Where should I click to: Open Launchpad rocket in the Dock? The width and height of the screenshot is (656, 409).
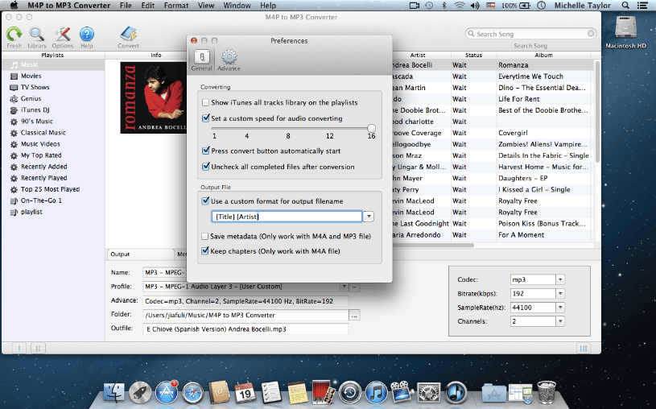pyautogui.click(x=140, y=392)
